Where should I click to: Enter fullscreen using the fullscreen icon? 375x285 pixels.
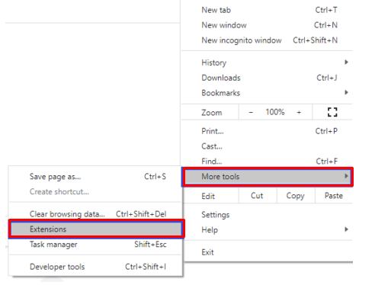pos(332,112)
